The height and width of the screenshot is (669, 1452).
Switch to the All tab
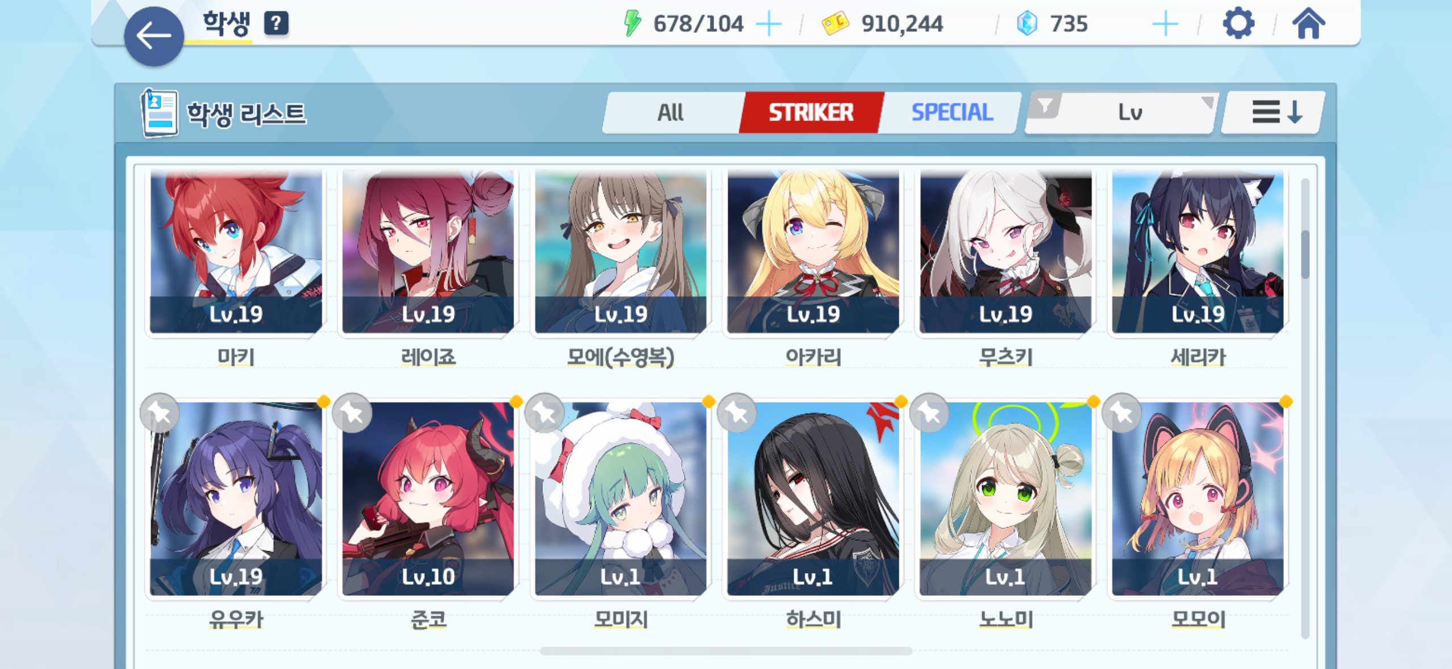(670, 112)
